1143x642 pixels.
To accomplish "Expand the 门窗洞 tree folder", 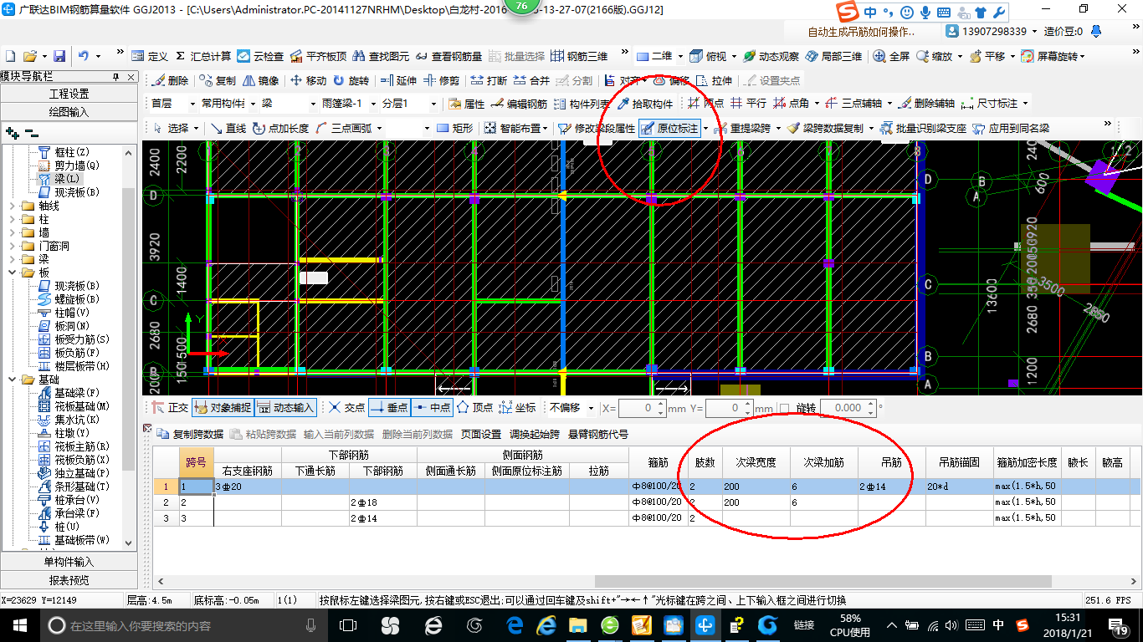I will click(x=11, y=246).
